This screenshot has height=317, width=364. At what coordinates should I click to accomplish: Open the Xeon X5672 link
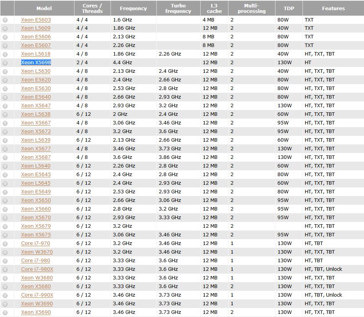[36, 131]
